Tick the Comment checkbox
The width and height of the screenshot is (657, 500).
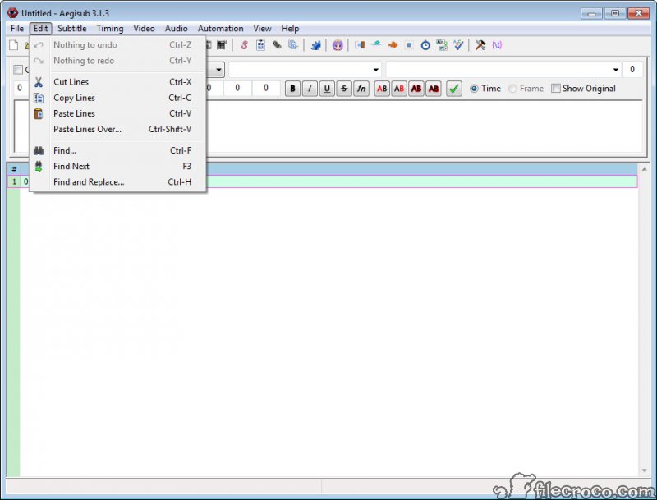pos(18,70)
